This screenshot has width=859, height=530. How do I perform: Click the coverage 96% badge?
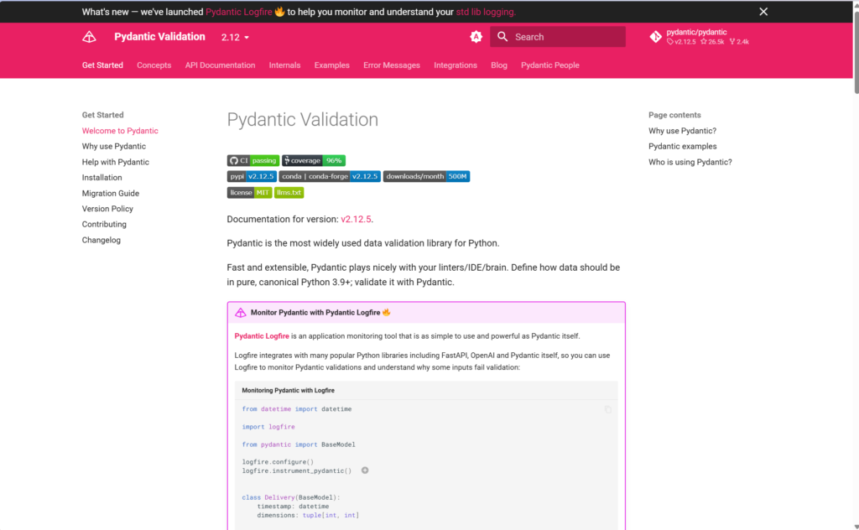[x=314, y=160]
